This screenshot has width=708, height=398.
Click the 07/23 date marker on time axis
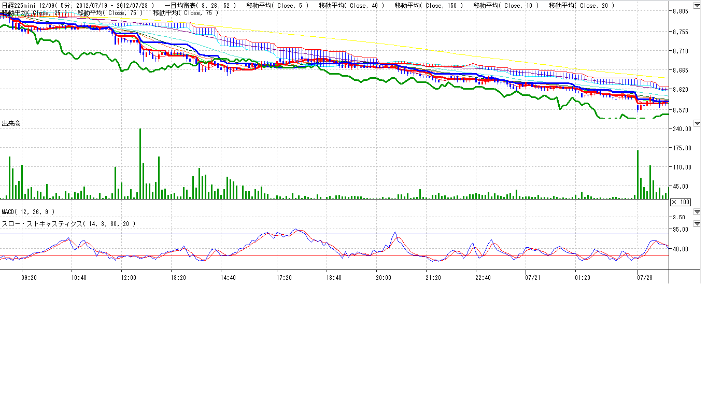pyautogui.click(x=644, y=278)
